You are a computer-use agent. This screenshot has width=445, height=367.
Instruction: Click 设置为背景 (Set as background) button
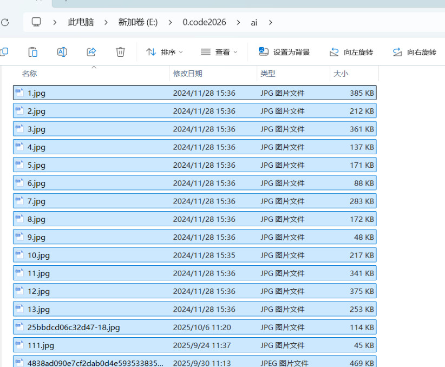tap(284, 52)
